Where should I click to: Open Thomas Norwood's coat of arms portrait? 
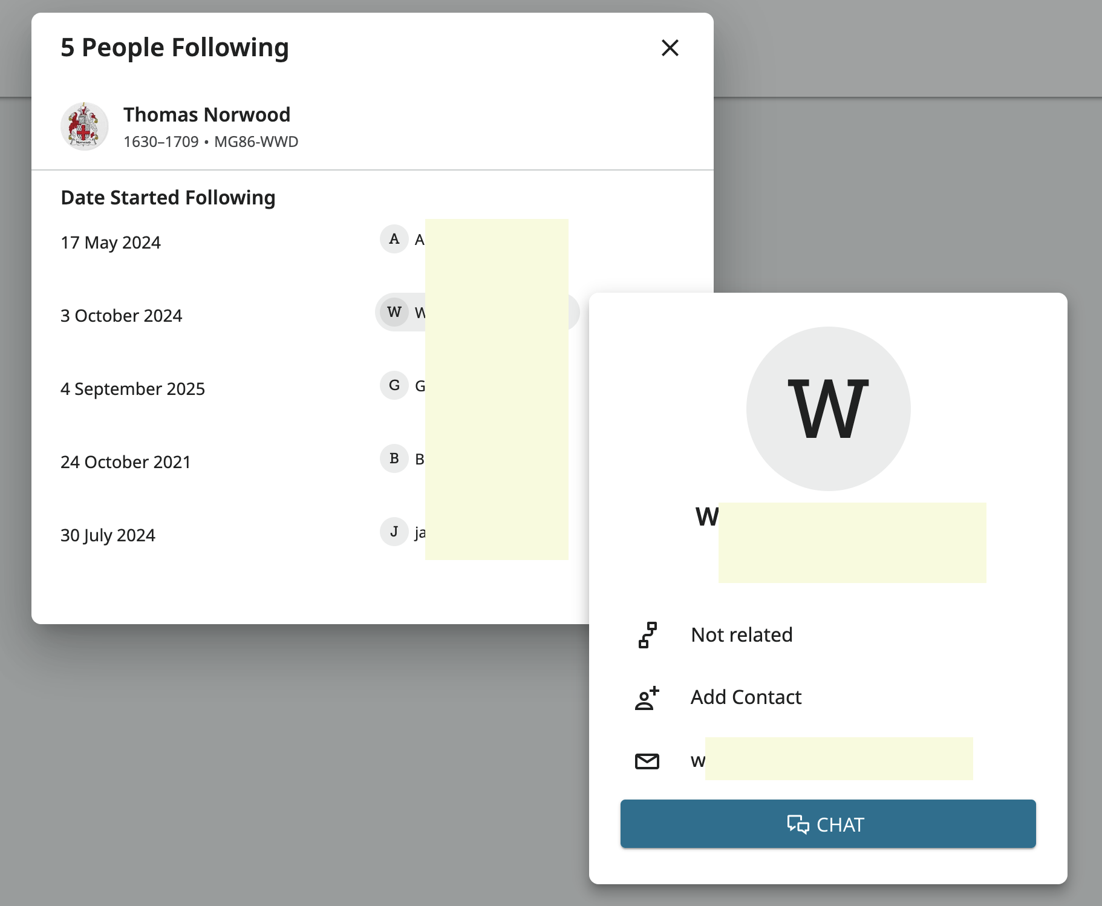click(x=85, y=126)
